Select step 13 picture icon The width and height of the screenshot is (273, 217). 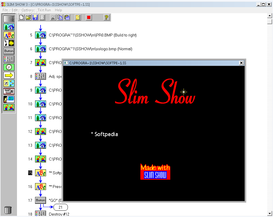(x=41, y=145)
